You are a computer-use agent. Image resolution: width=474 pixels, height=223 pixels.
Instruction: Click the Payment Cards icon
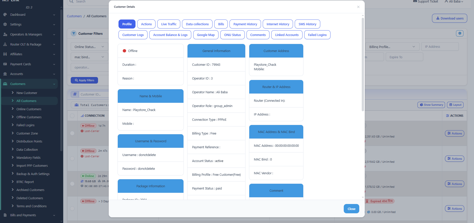(x=5, y=64)
